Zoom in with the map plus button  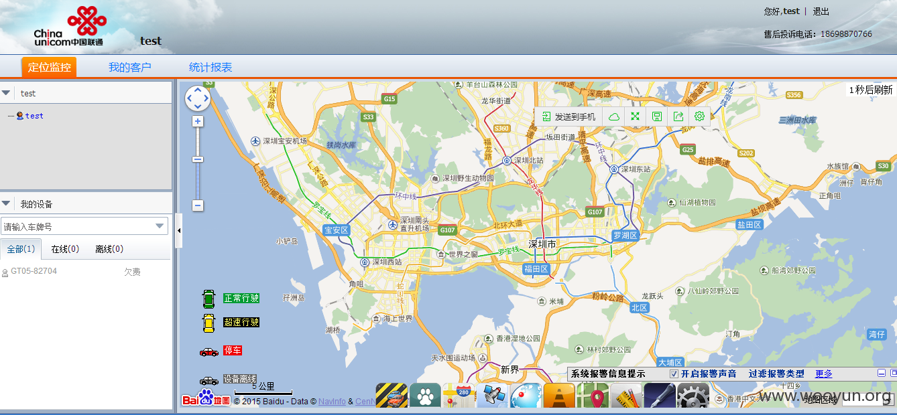198,121
